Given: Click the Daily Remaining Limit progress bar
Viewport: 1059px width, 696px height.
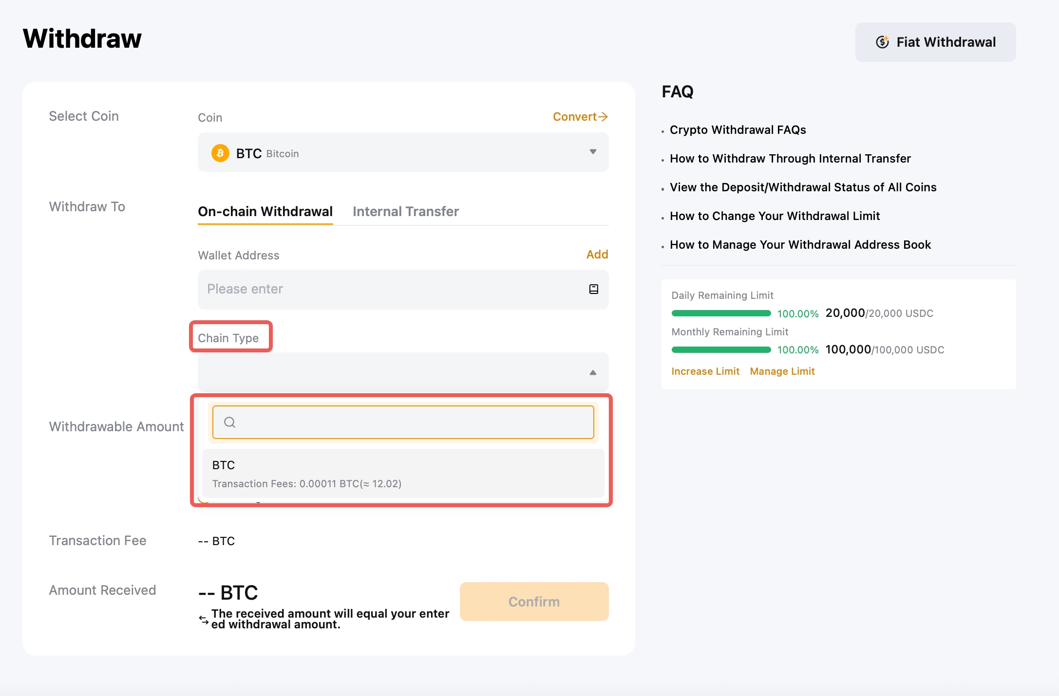Looking at the screenshot, I should point(720,313).
